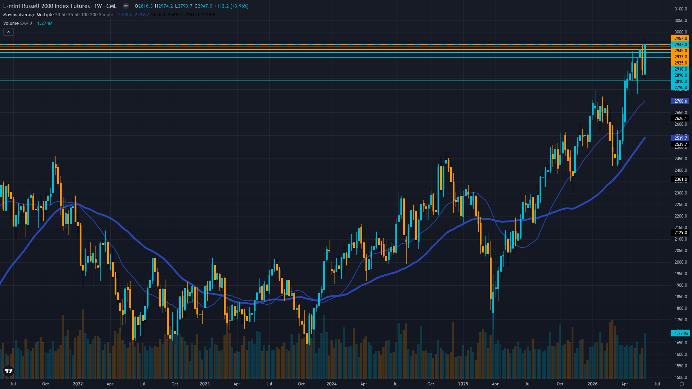Image resolution: width=692 pixels, height=389 pixels.
Task: Click the 2947.0 current price label
Action: point(680,45)
